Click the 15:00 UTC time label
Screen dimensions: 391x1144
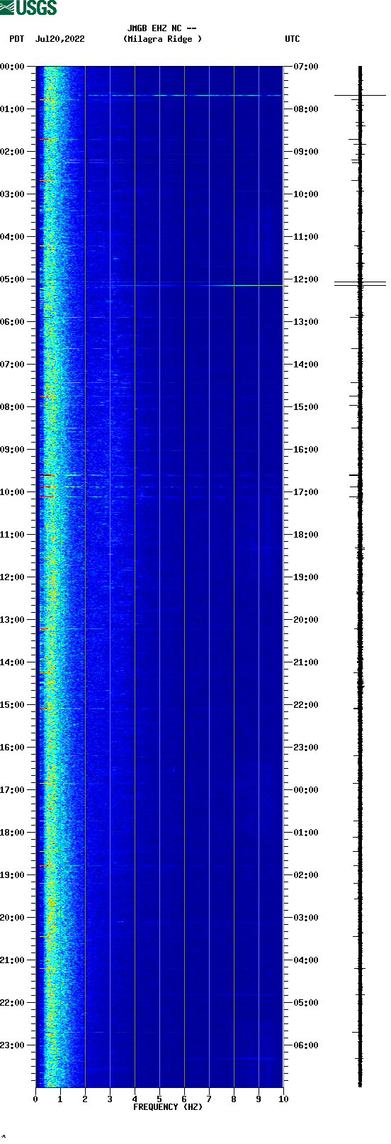click(x=306, y=407)
